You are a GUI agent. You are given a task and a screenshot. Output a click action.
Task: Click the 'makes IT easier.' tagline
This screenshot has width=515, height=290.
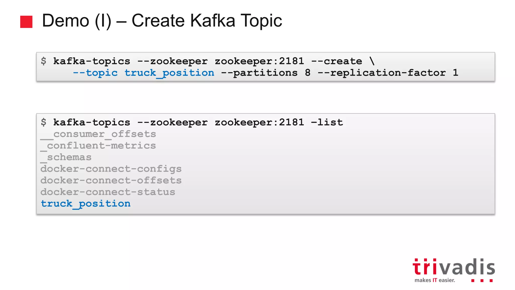click(x=435, y=280)
